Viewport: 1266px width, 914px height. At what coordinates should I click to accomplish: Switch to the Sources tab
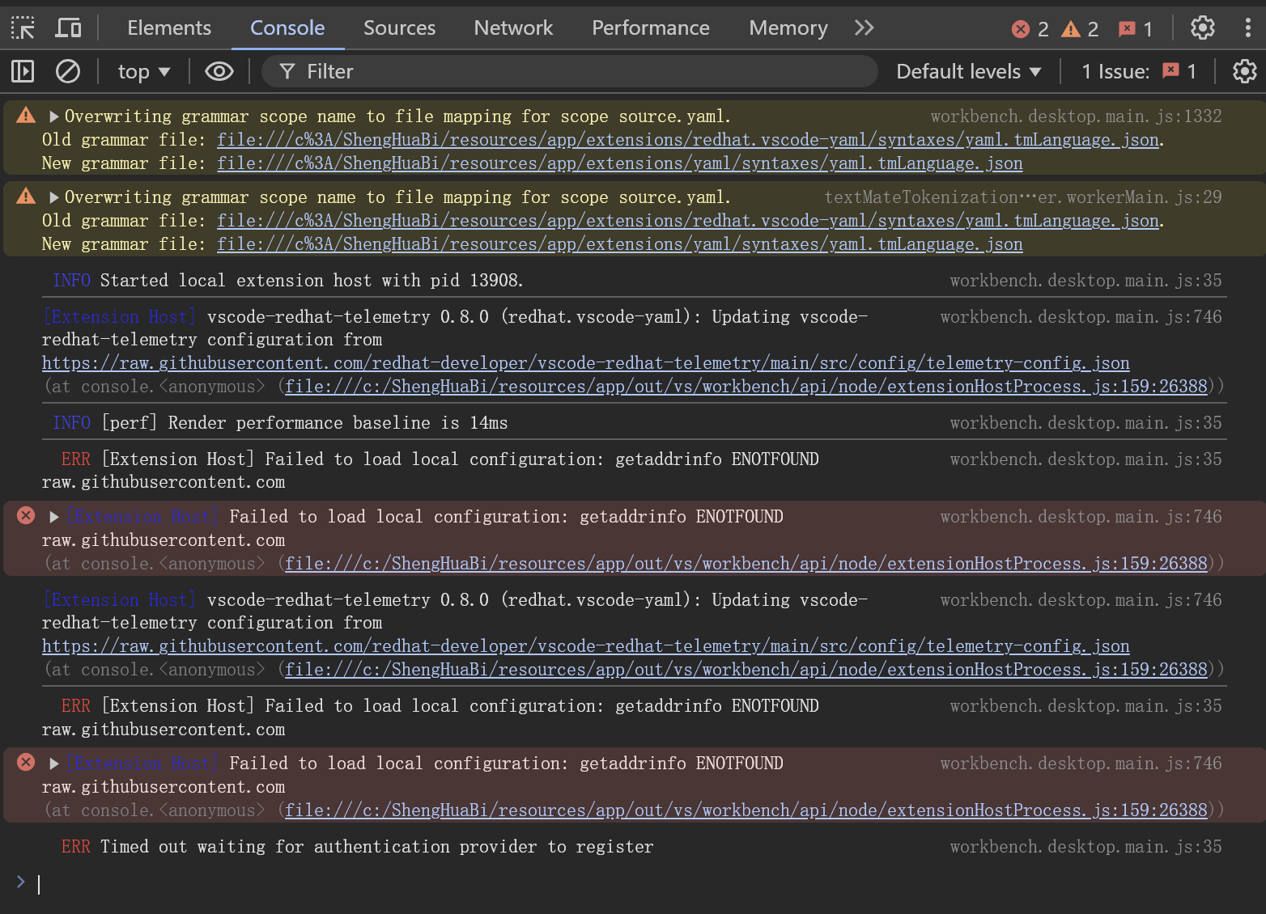pos(399,28)
